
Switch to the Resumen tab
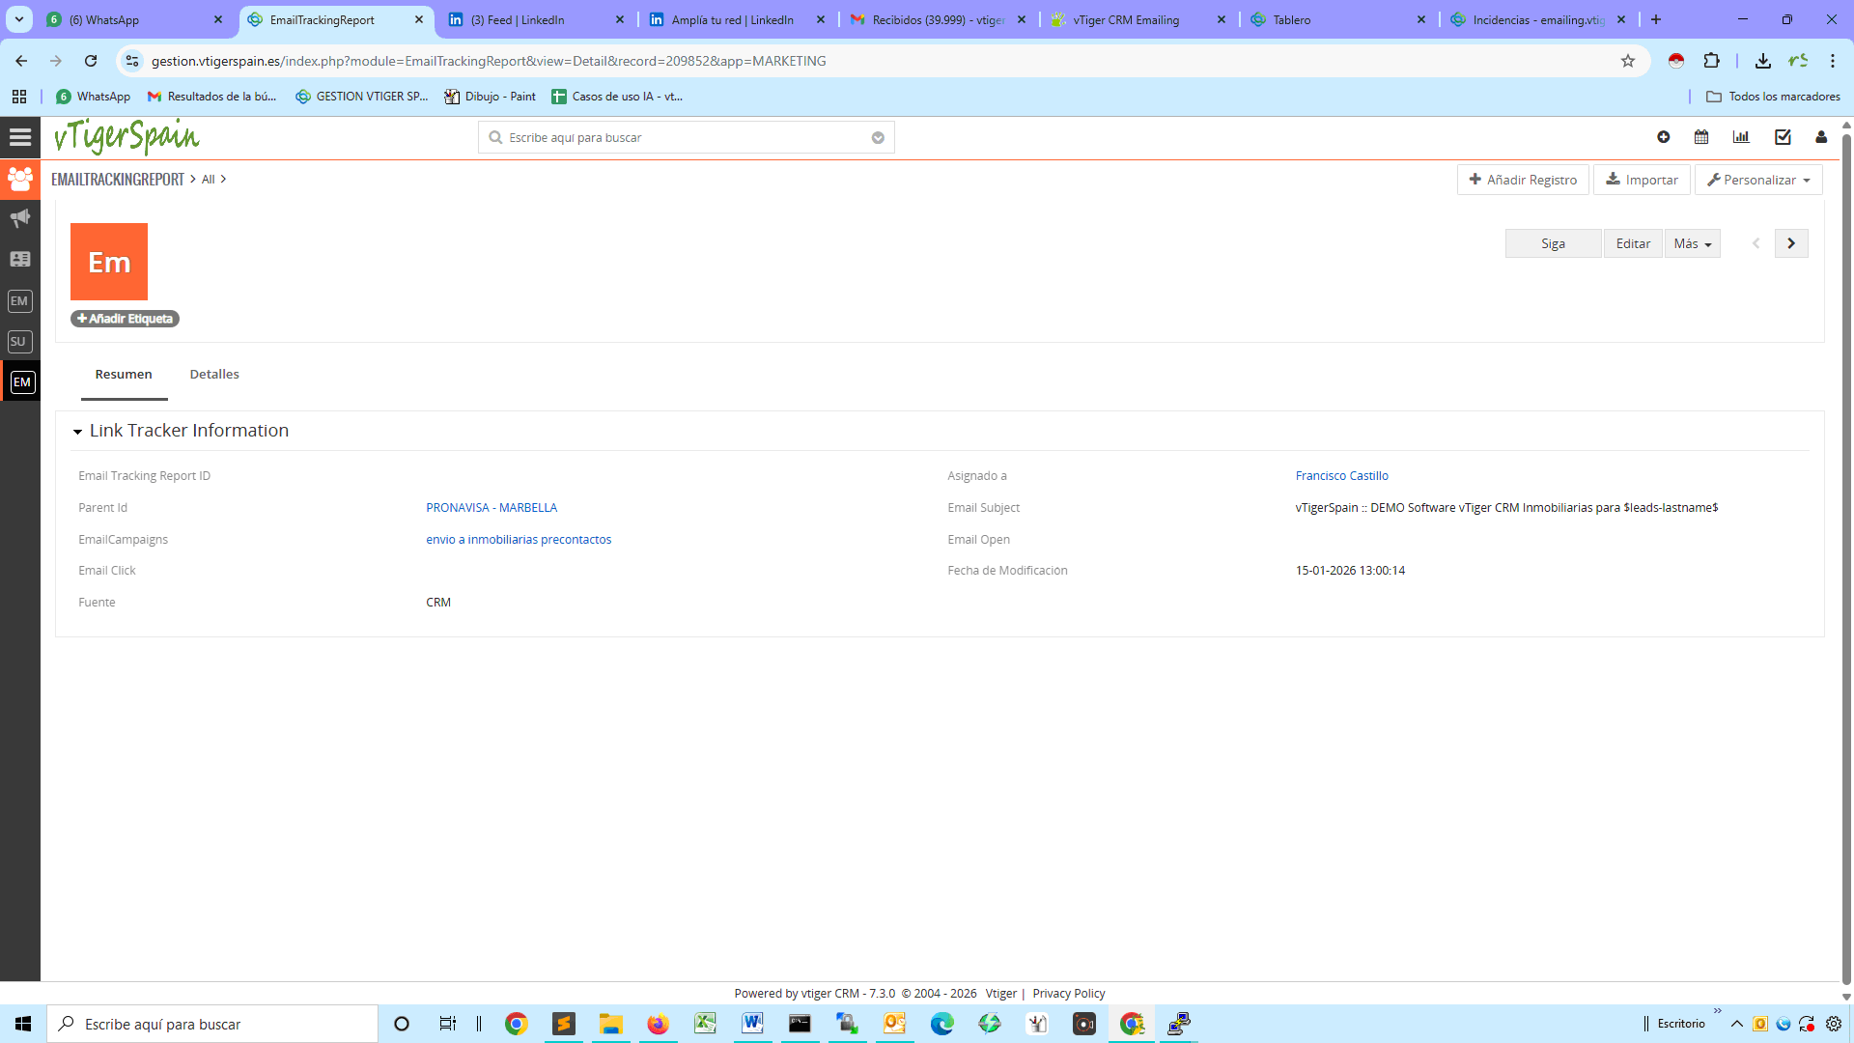(124, 374)
